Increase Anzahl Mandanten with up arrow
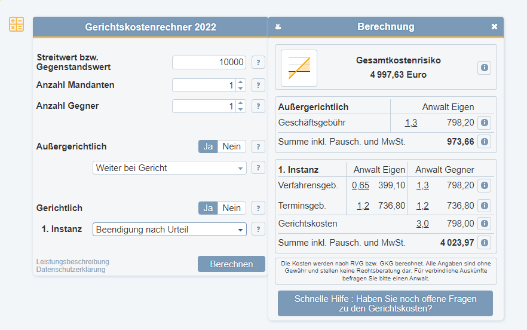527x330 pixels. pyautogui.click(x=241, y=82)
